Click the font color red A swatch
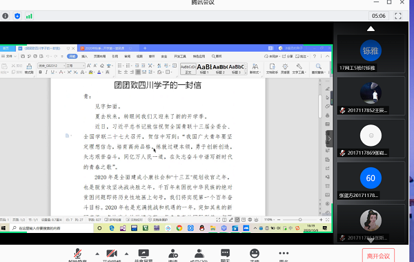The image size is (414, 262). pyautogui.click(x=61, y=72)
